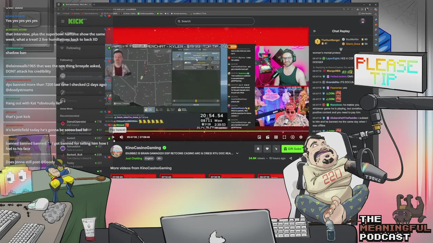This screenshot has height=243, width=433.
Task: Play the paused video
Action: click(113, 137)
